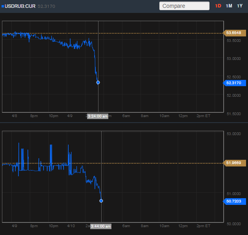Click the 53.6548 previous close tag
Image resolution: width=248 pixels, height=235 pixels.
point(234,33)
